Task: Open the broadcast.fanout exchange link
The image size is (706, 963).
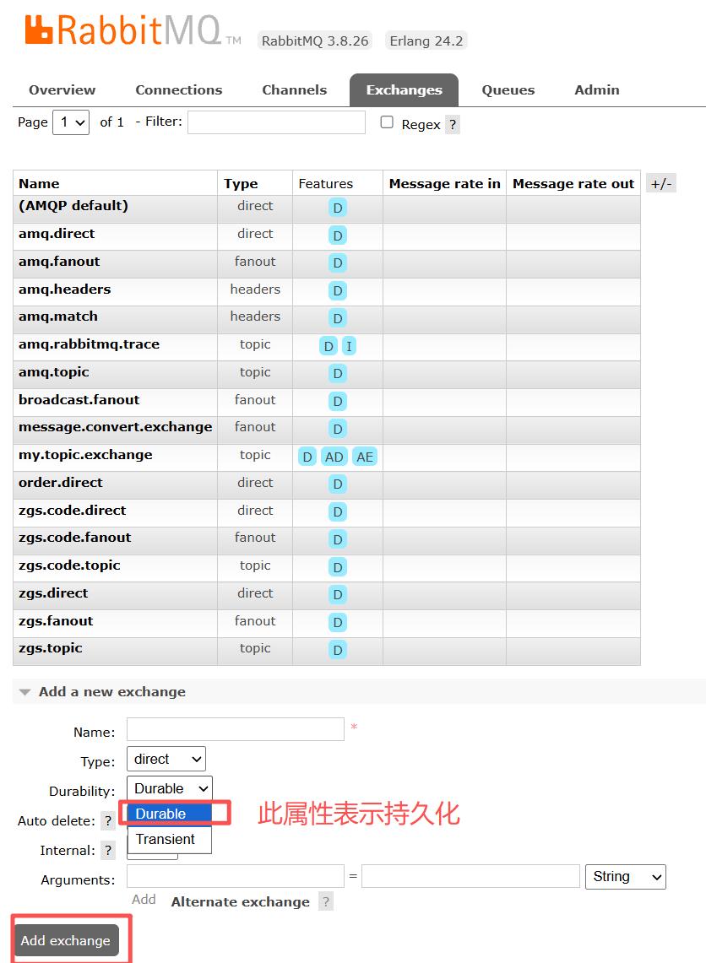Action: [x=79, y=400]
